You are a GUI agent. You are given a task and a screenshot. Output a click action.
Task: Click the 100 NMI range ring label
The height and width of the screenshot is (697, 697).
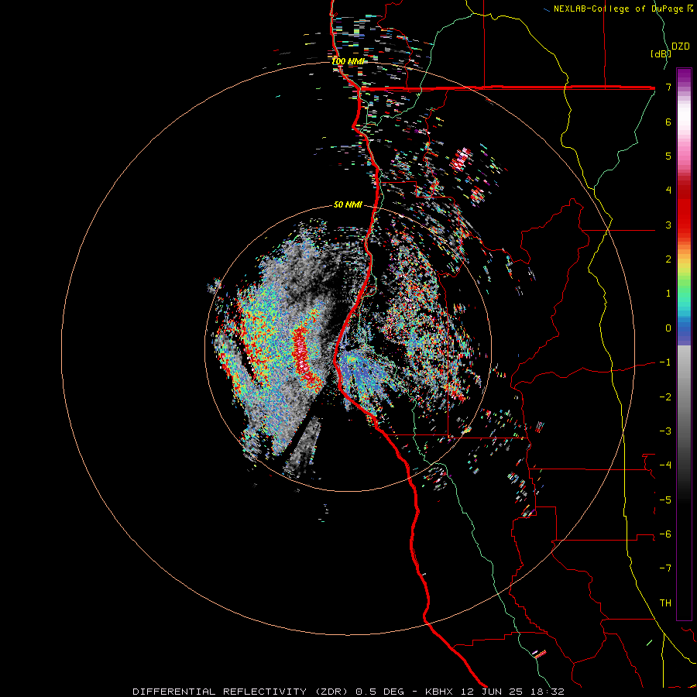(x=348, y=61)
